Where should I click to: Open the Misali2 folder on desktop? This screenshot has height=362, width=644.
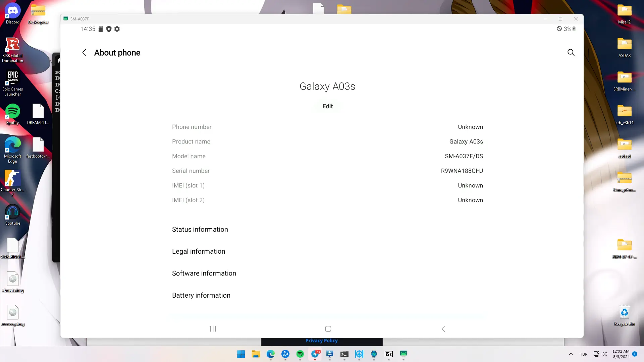625,14
